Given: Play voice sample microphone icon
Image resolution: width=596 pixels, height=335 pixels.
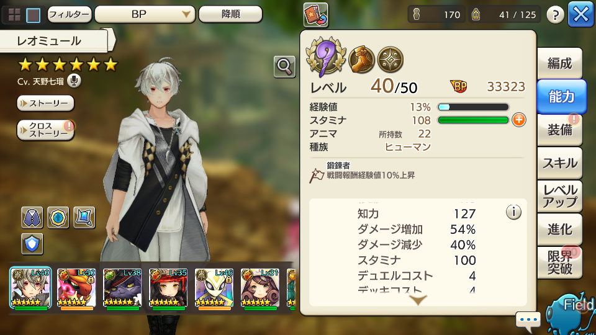Looking at the screenshot, I should click(x=74, y=81).
